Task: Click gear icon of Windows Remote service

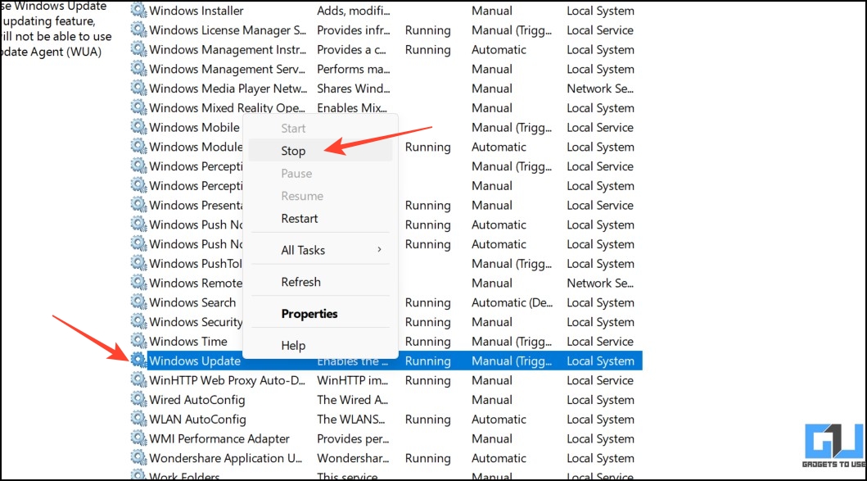Action: coord(138,282)
